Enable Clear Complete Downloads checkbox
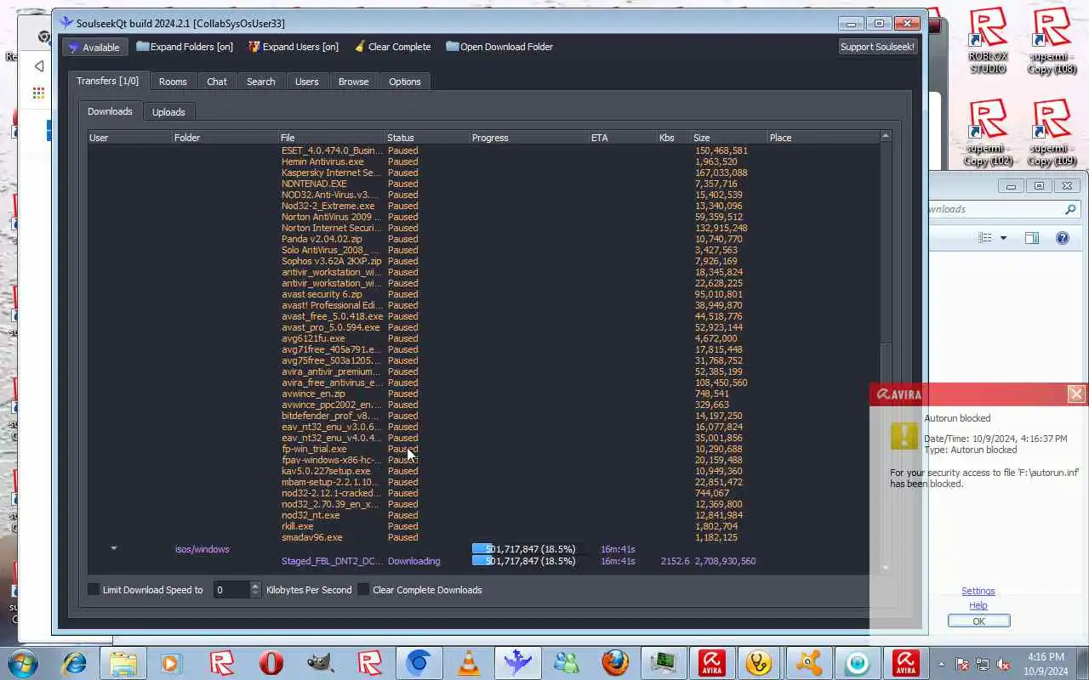1089x680 pixels. (363, 589)
